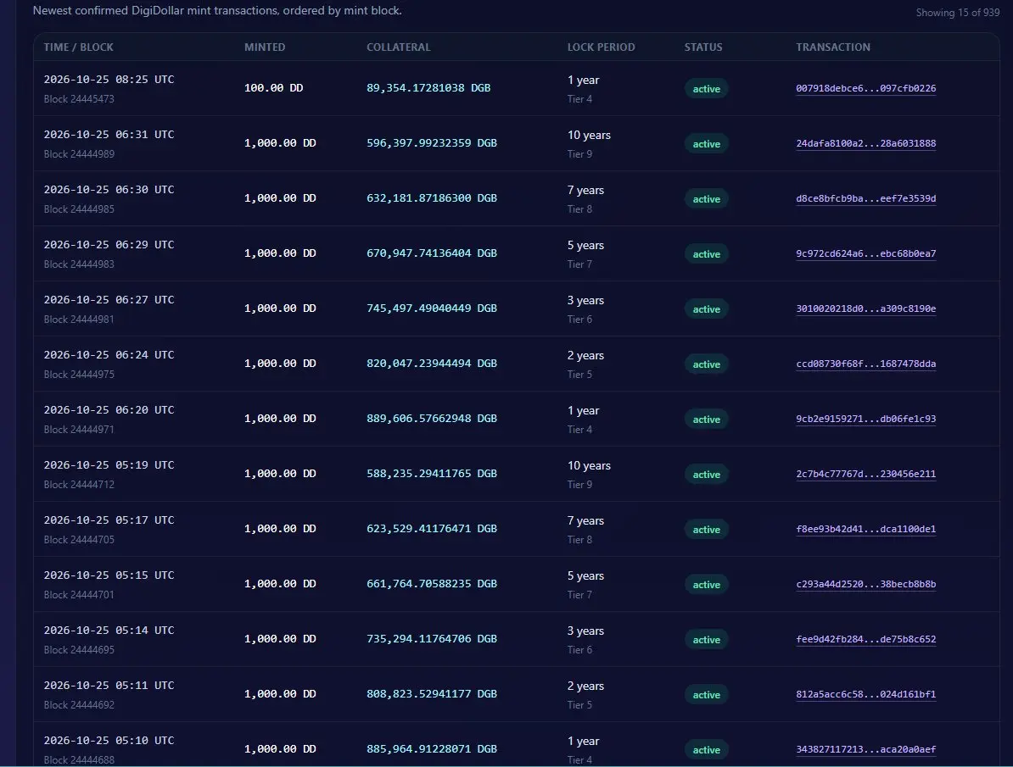Open transaction link starting with 24dafa8100a2

tap(865, 143)
